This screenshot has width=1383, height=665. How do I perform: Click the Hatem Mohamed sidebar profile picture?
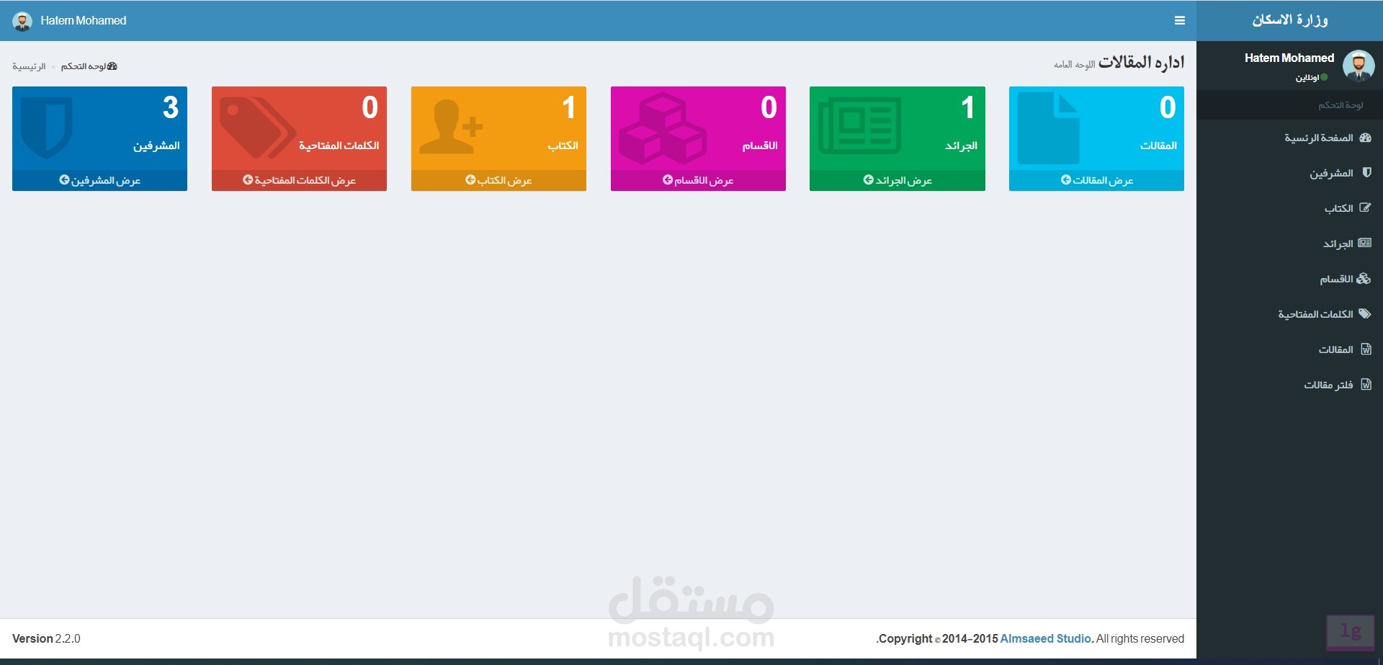pos(1359,66)
